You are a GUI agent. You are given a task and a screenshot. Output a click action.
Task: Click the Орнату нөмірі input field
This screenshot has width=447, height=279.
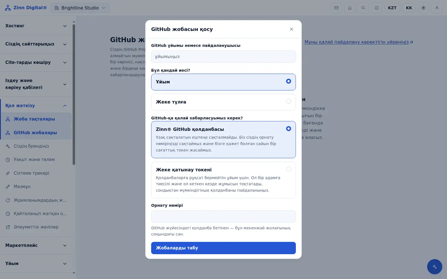(x=223, y=217)
